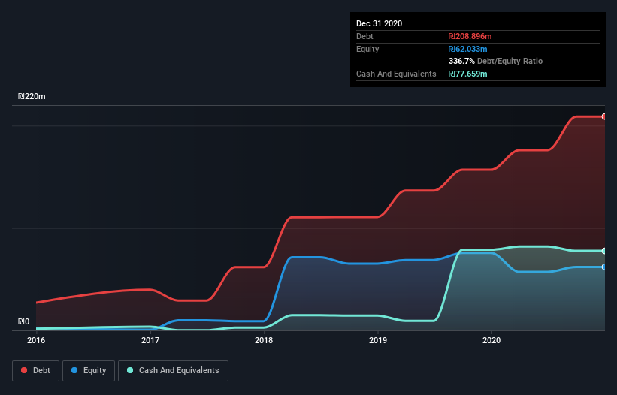The height and width of the screenshot is (395, 617).
Task: Toggle the Cash And Equivalents legend button
Action: click(x=173, y=371)
